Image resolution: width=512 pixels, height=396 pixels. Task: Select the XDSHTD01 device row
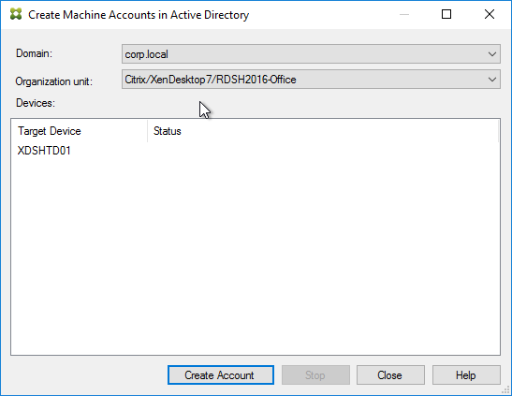[256, 151]
